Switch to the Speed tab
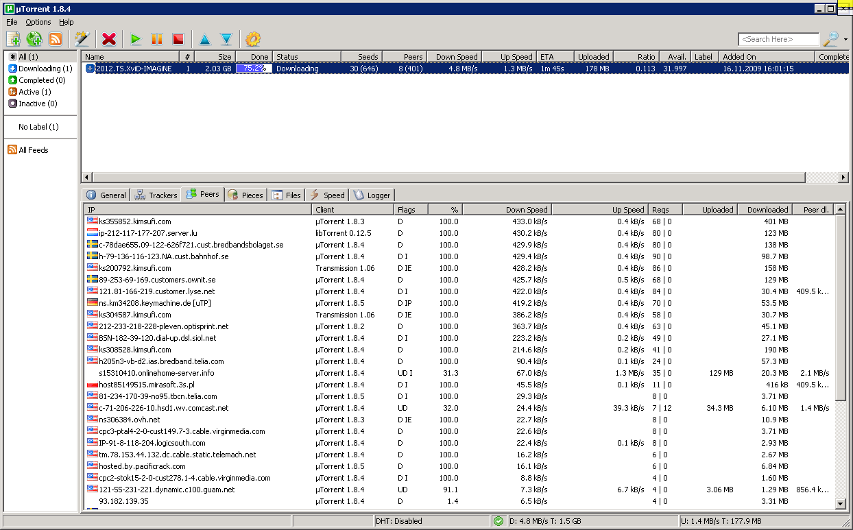This screenshot has height=530, width=853. click(327, 195)
